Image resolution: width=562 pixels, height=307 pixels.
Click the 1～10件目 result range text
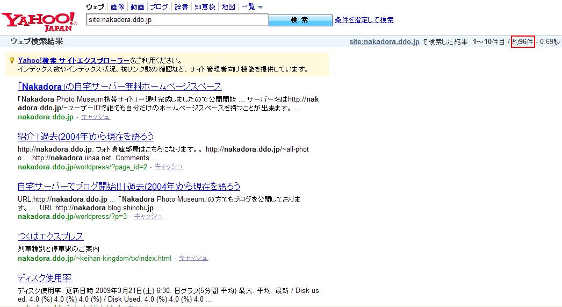pyautogui.click(x=488, y=41)
